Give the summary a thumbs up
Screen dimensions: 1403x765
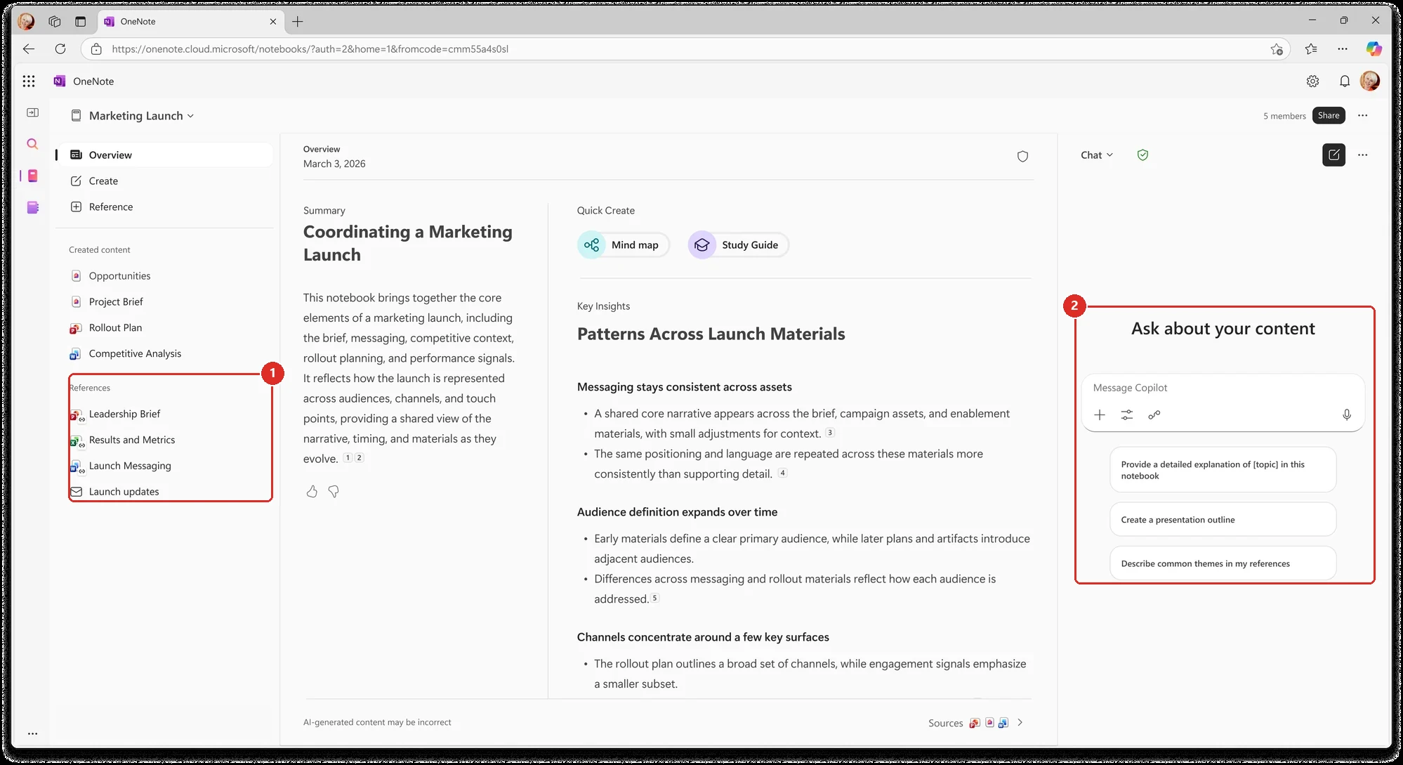[312, 492]
